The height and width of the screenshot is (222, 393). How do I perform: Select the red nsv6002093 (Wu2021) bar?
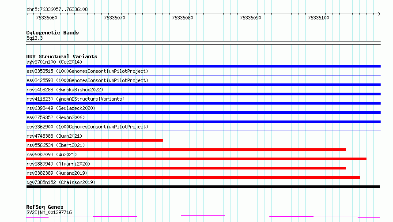coord(196,159)
